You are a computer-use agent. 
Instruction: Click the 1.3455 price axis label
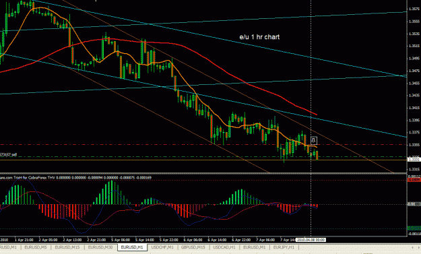(x=414, y=84)
